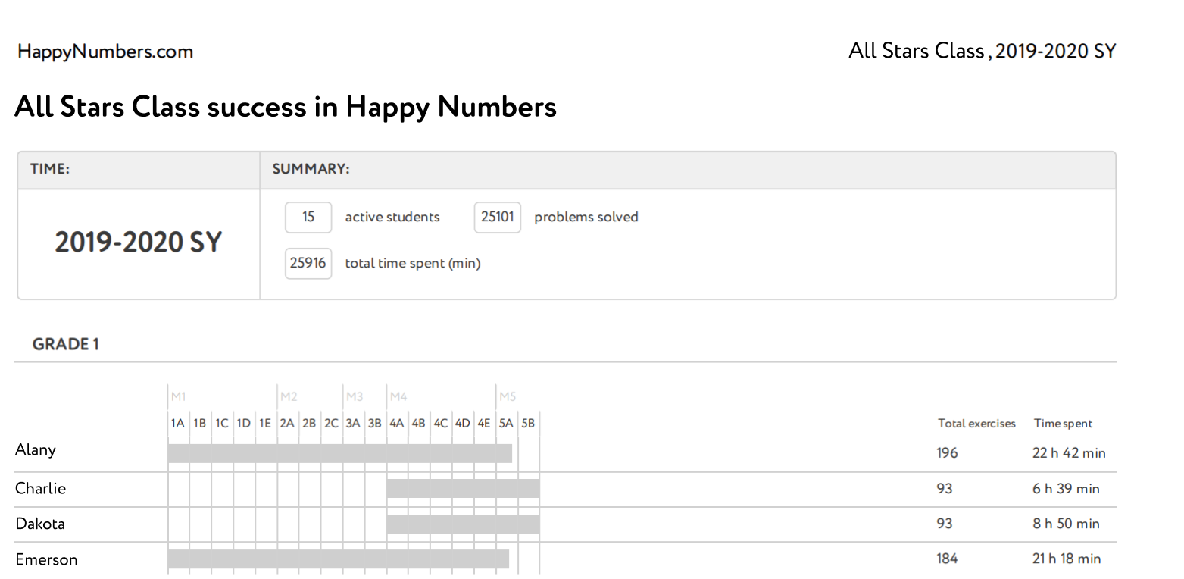Click Charlie's progress bar
The image size is (1184, 579).
[463, 489]
